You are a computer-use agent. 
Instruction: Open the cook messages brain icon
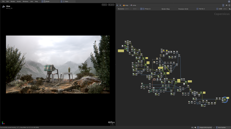point(195,127)
